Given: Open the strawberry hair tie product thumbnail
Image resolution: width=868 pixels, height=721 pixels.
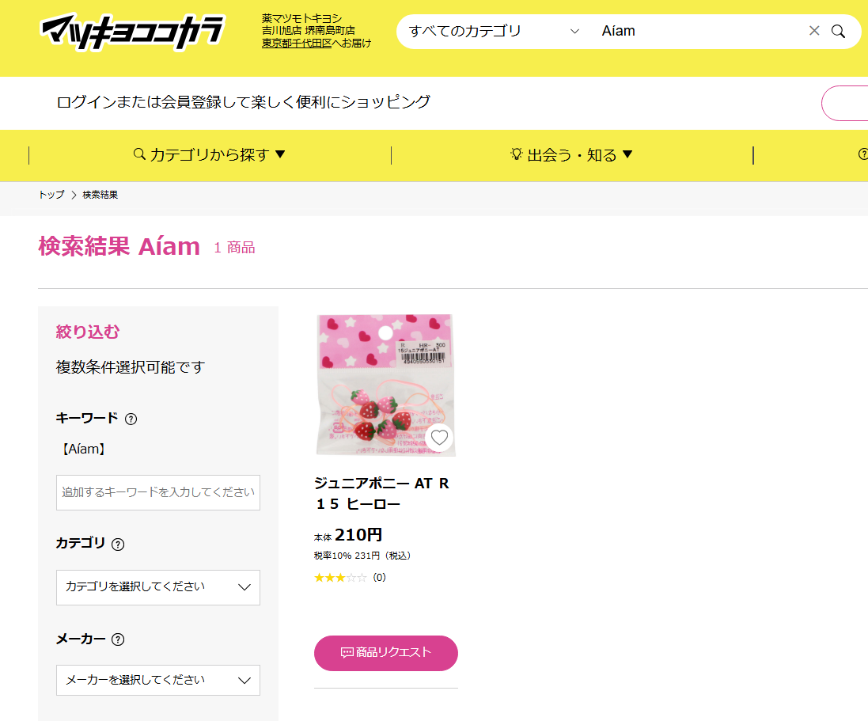Looking at the screenshot, I should (x=386, y=385).
